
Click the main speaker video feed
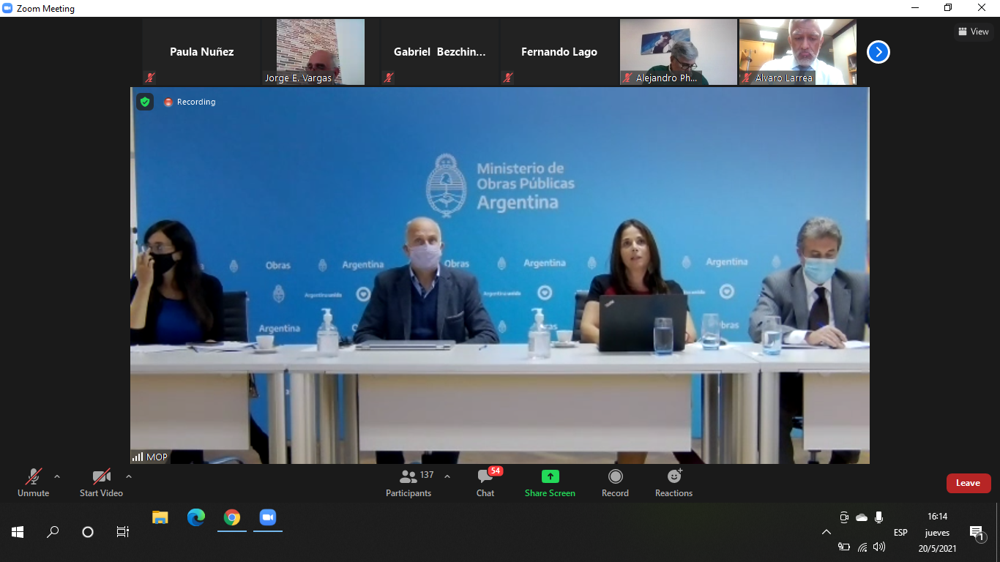[x=500, y=275]
